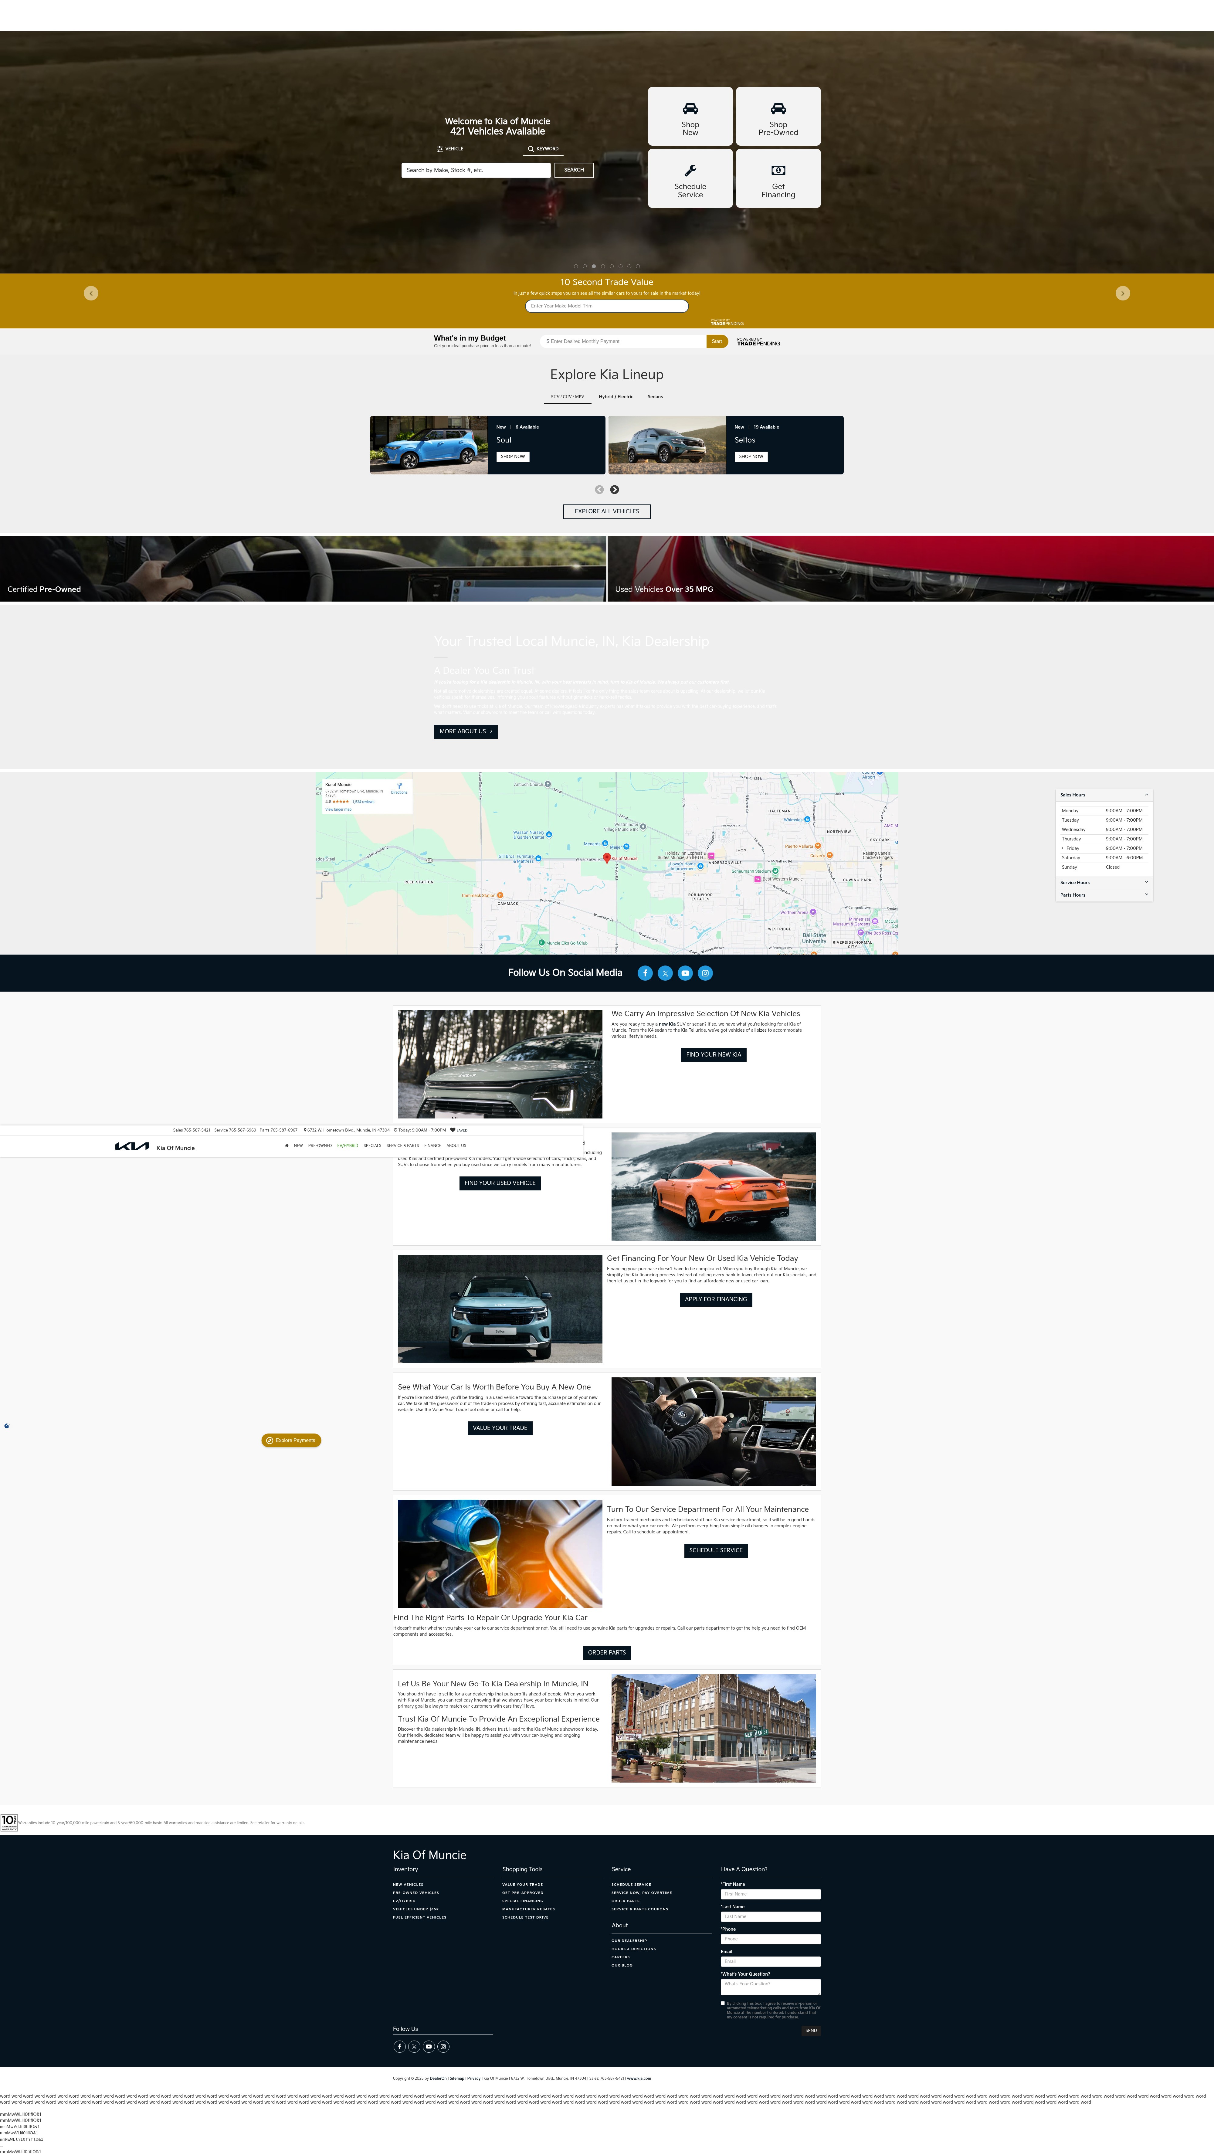Viewport: 1214px width, 2155px height.
Task: Click the Kia logo in header
Action: pos(132,1146)
